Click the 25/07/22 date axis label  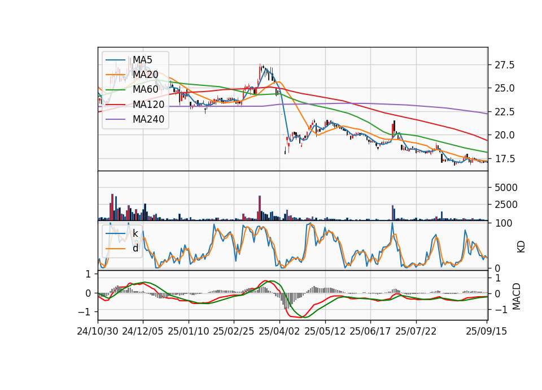pyautogui.click(x=416, y=331)
